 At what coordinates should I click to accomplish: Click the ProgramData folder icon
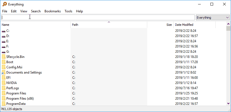4,103
